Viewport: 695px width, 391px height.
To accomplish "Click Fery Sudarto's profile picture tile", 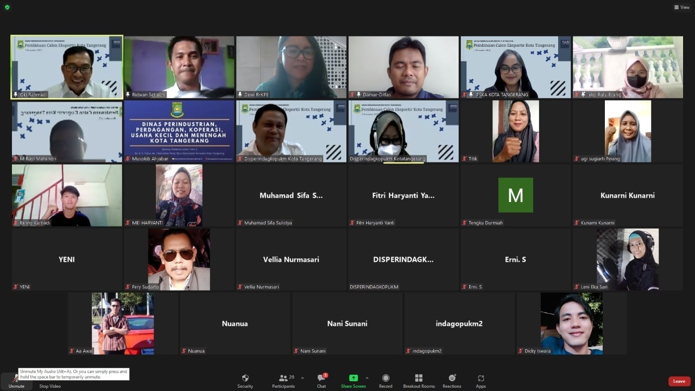I will (179, 259).
